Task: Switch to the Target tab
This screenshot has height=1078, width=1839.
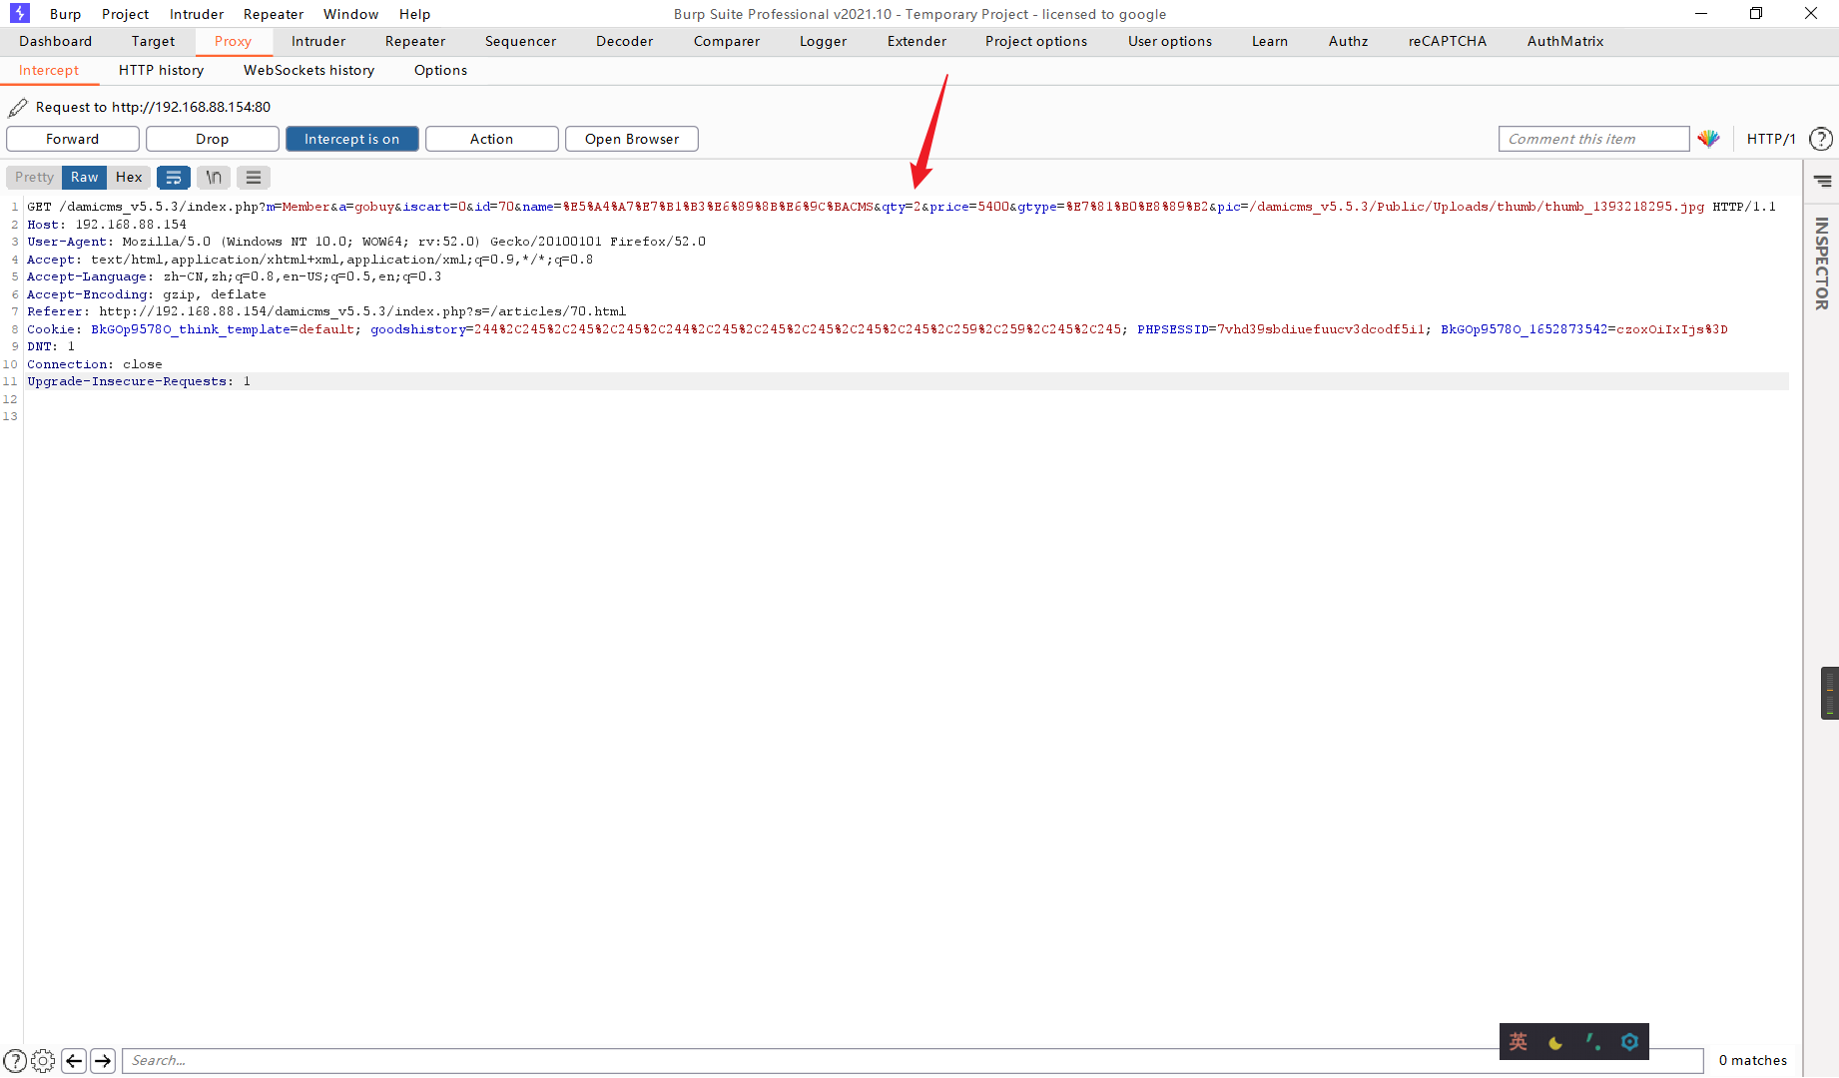Action: point(153,41)
